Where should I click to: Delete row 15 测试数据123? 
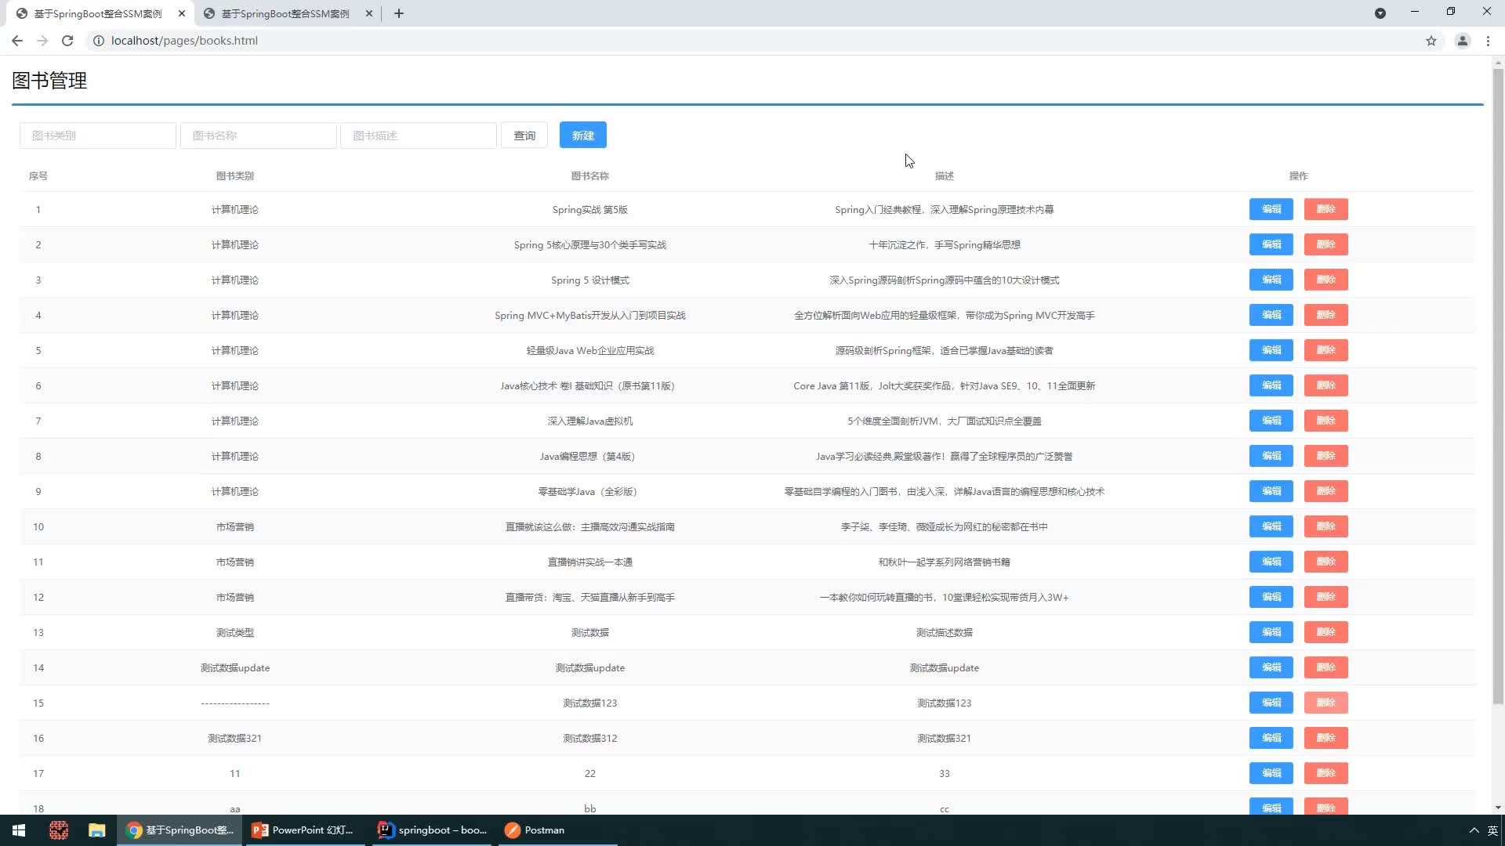pos(1326,703)
